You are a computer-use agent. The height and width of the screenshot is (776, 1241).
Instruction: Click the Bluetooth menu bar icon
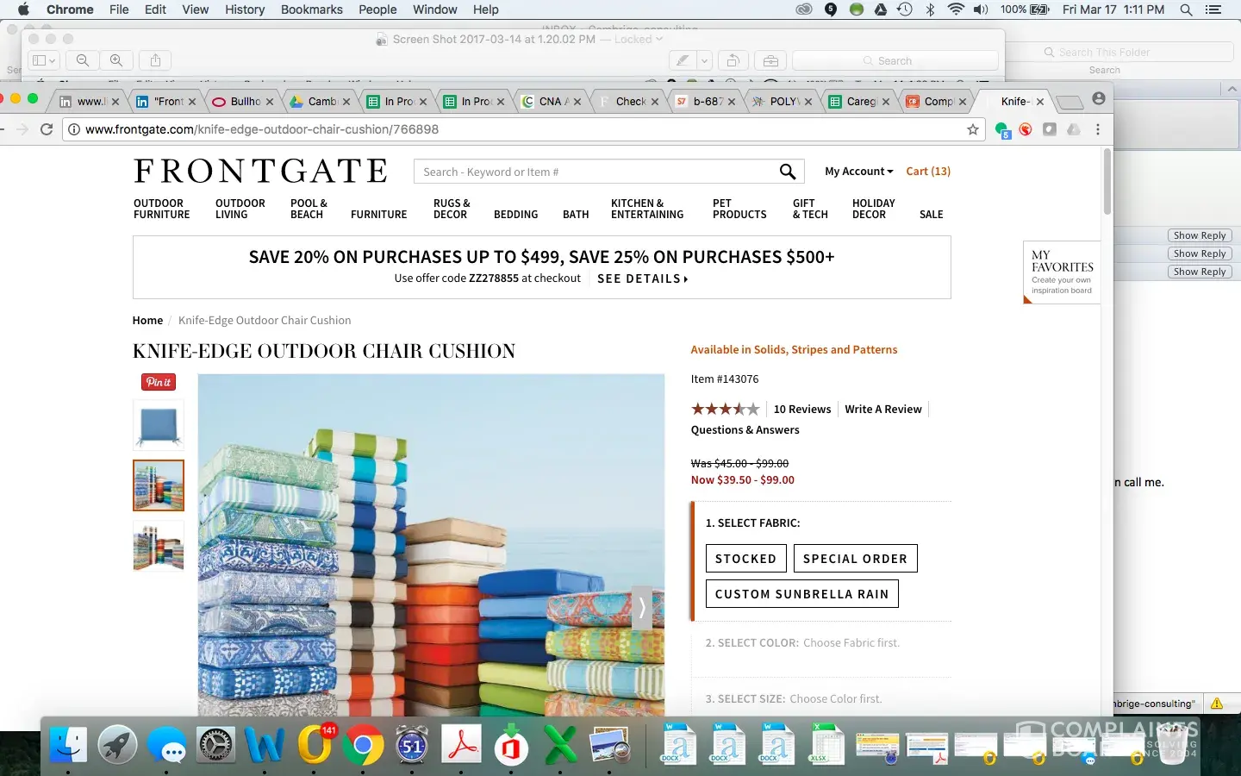930,9
